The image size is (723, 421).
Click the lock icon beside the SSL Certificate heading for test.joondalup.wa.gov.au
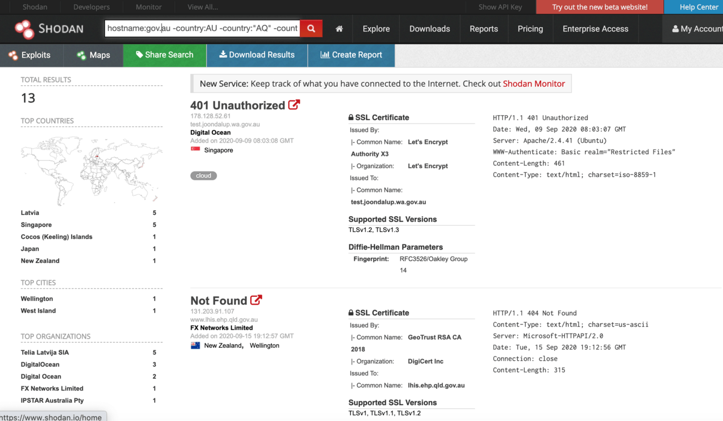click(351, 117)
